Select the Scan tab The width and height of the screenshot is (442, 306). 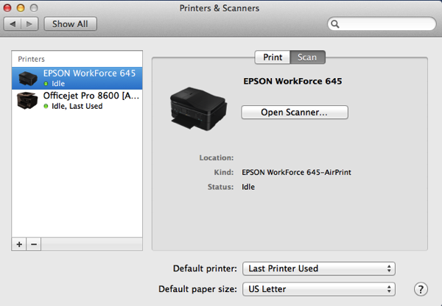pos(307,57)
